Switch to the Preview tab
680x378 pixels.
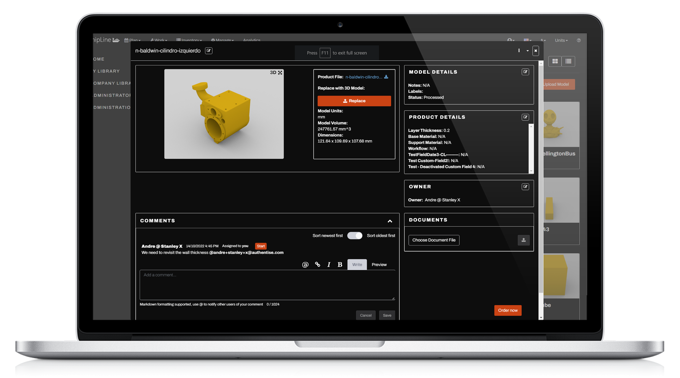(379, 264)
